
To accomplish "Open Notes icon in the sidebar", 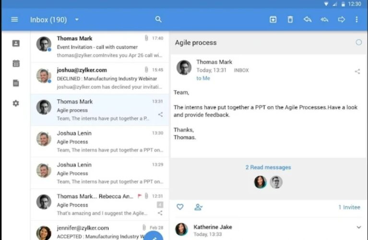I will pyautogui.click(x=16, y=83).
